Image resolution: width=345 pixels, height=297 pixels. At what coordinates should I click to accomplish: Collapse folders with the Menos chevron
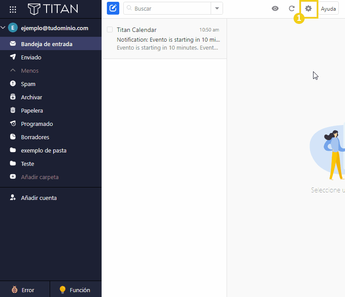(x=13, y=70)
